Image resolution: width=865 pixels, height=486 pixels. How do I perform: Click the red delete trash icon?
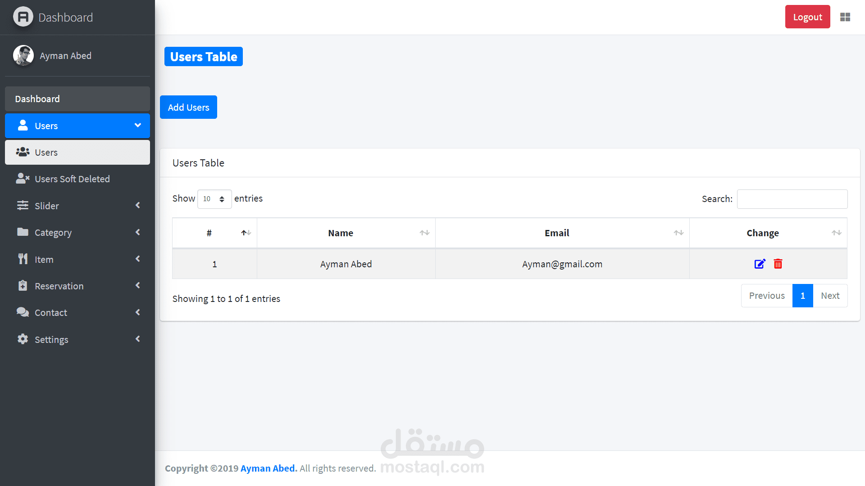point(778,264)
